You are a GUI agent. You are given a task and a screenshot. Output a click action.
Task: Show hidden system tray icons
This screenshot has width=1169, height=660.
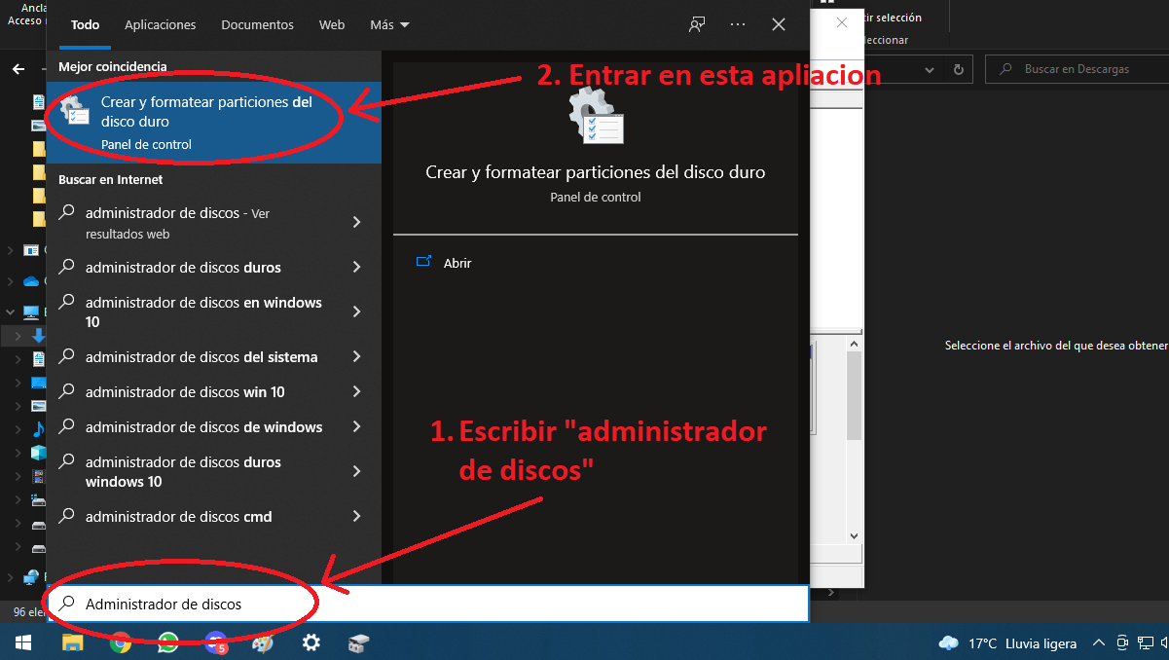tap(1099, 643)
